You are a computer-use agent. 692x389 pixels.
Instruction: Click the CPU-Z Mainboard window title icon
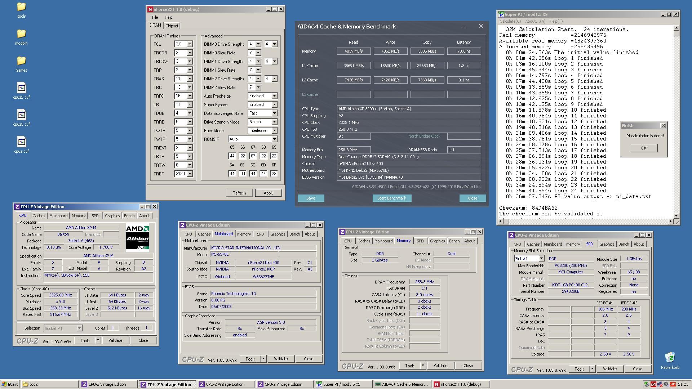pos(182,225)
